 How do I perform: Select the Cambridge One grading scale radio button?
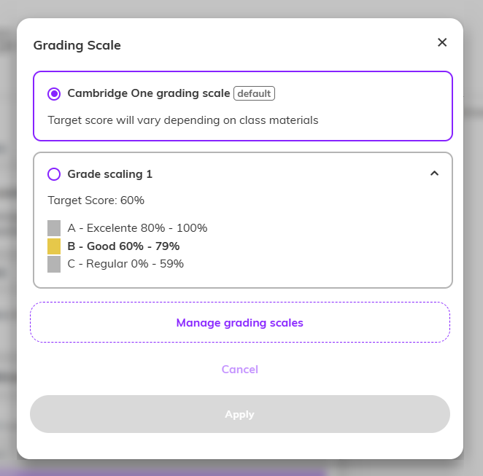coord(54,93)
